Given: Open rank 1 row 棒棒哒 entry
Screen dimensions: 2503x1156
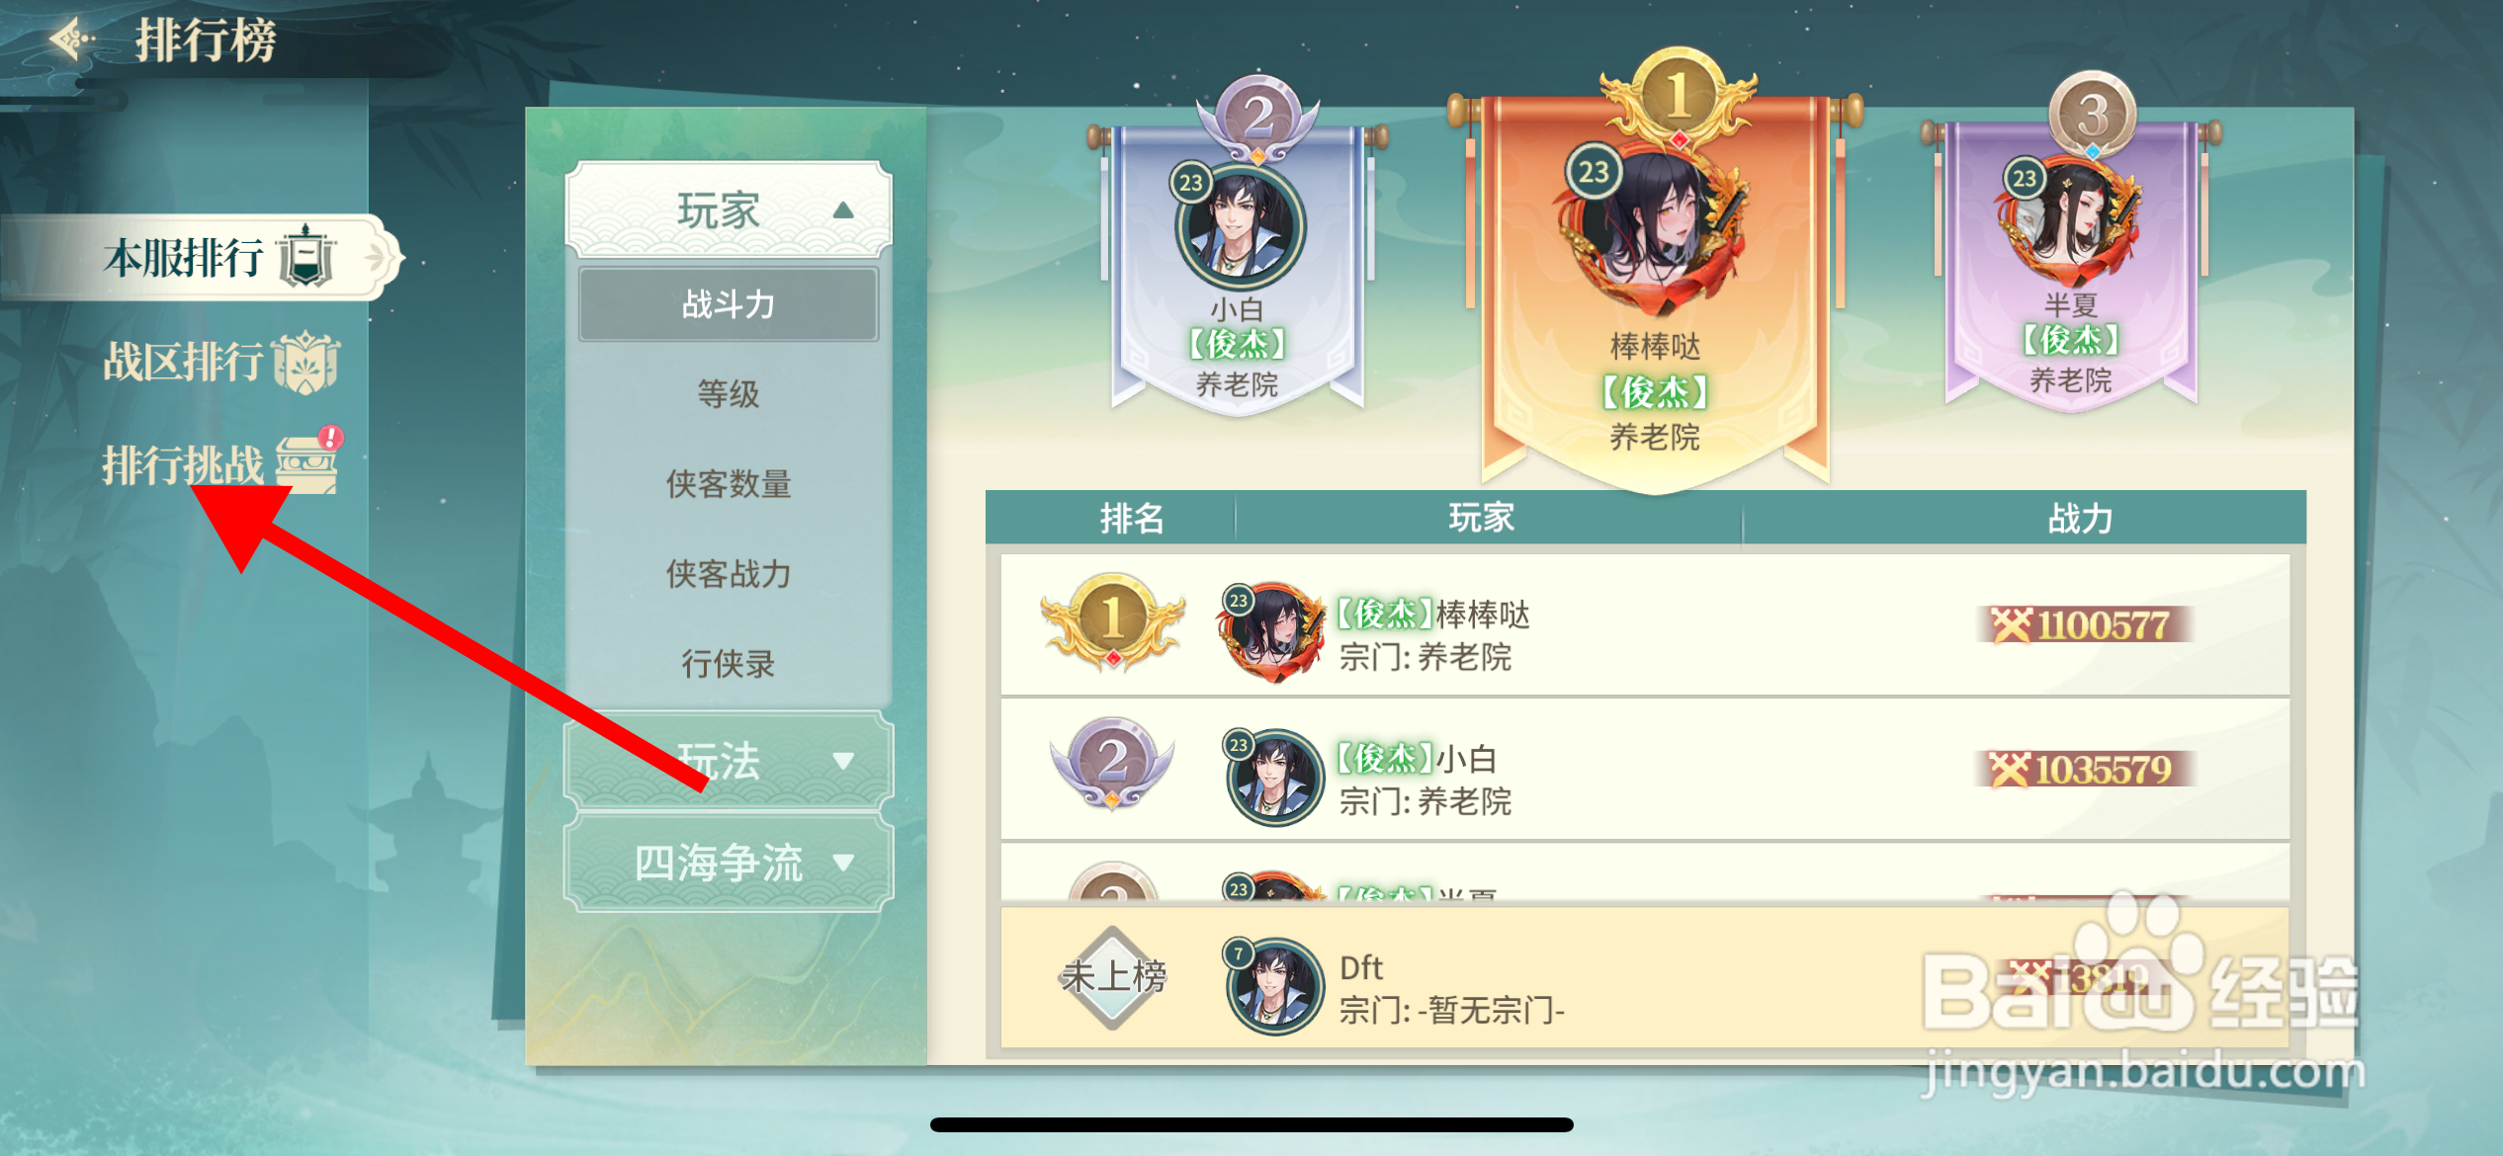Looking at the screenshot, I should pyautogui.click(x=1645, y=624).
